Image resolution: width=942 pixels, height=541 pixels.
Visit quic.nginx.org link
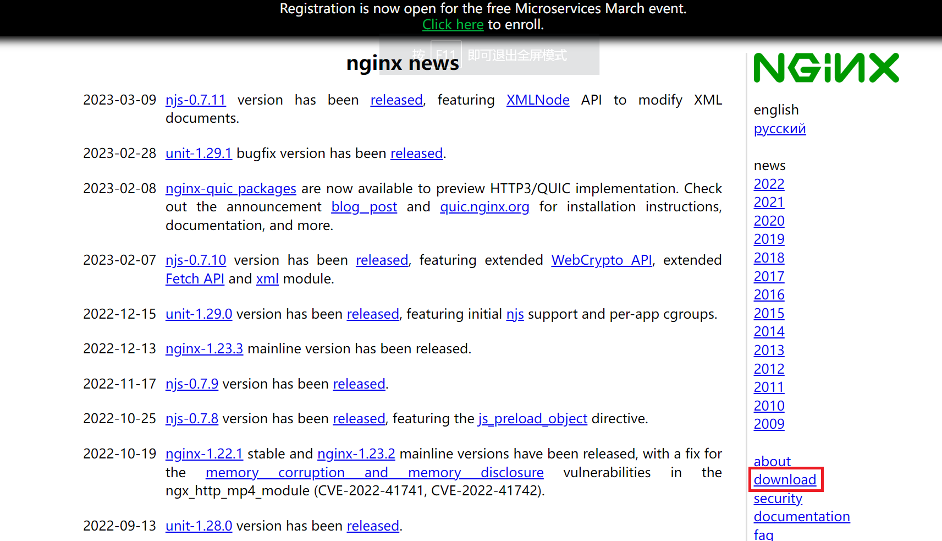484,207
